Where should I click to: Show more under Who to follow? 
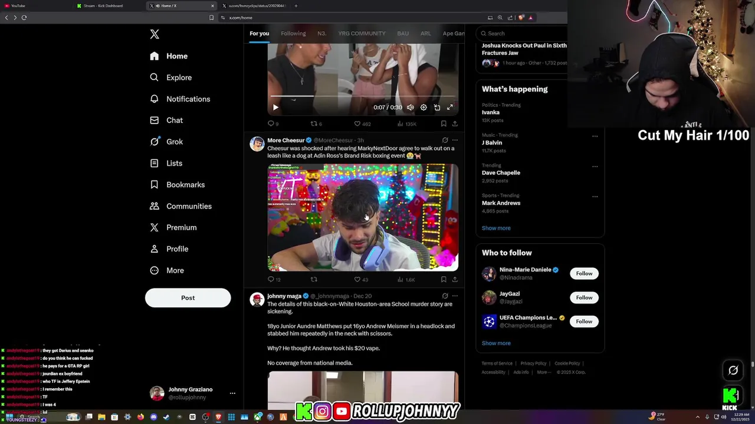496,343
